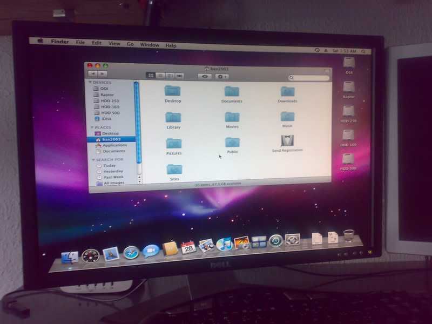Image resolution: width=432 pixels, height=324 pixels.
Task: Open iCal calendar in the Dock
Action: pos(188,247)
